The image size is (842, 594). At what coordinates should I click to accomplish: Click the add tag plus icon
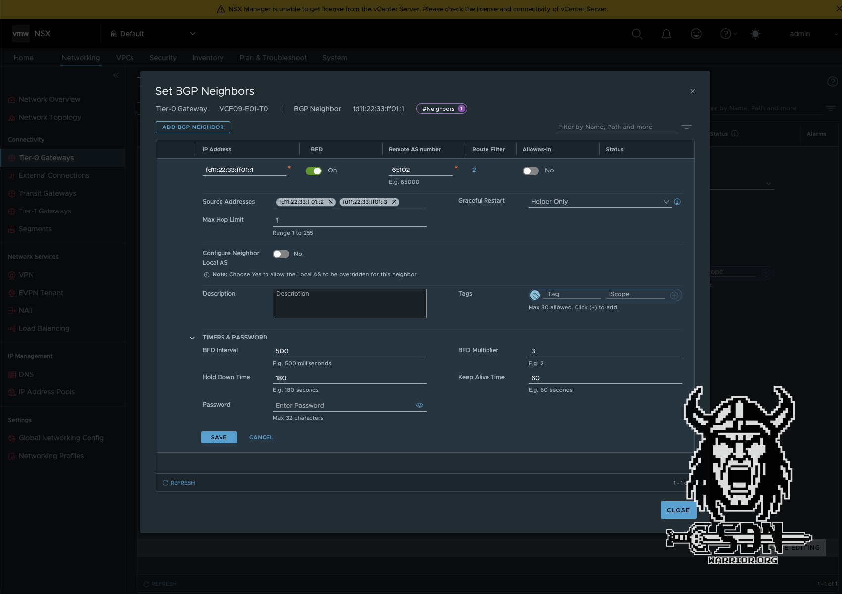coord(674,296)
